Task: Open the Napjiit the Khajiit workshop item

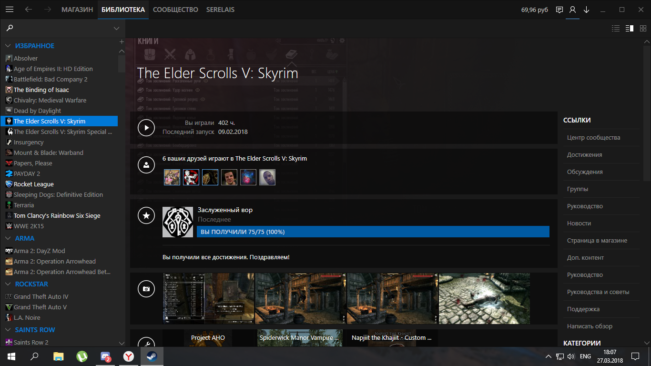Action: [392, 338]
